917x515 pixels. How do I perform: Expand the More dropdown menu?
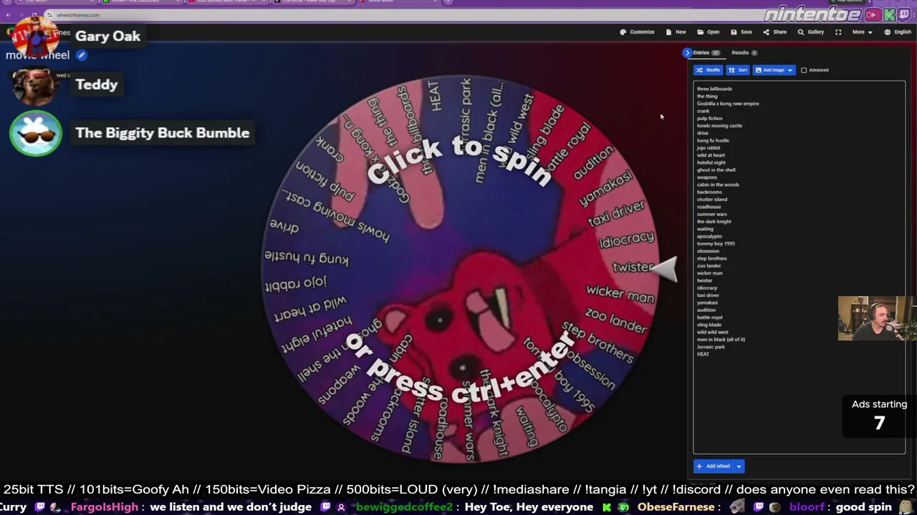pos(862,32)
